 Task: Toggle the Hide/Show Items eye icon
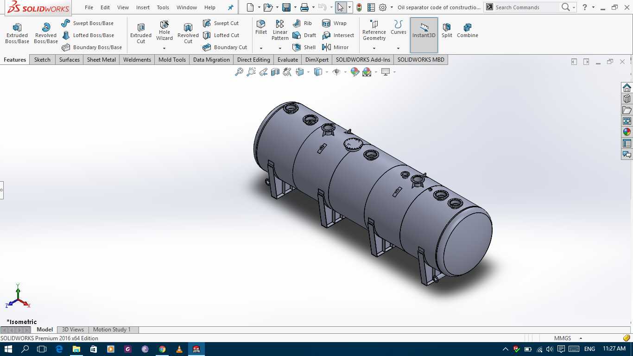[x=336, y=72]
